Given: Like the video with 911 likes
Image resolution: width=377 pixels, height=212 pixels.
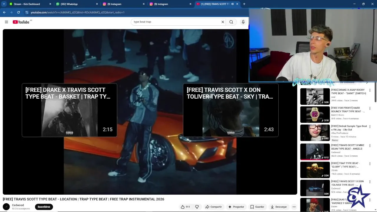Looking at the screenshot, I should (x=186, y=207).
